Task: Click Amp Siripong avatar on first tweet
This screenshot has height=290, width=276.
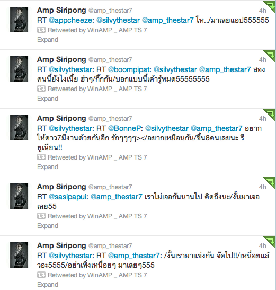Action: pyautogui.click(x=19, y=20)
